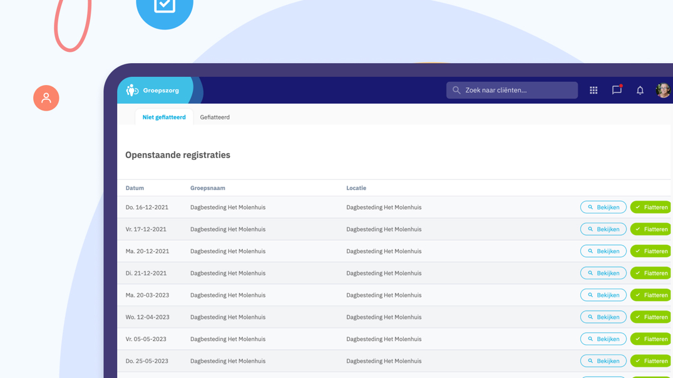This screenshot has width=673, height=378.
Task: Click Fiatteren for Do. 25-05-2023
Action: point(650,361)
